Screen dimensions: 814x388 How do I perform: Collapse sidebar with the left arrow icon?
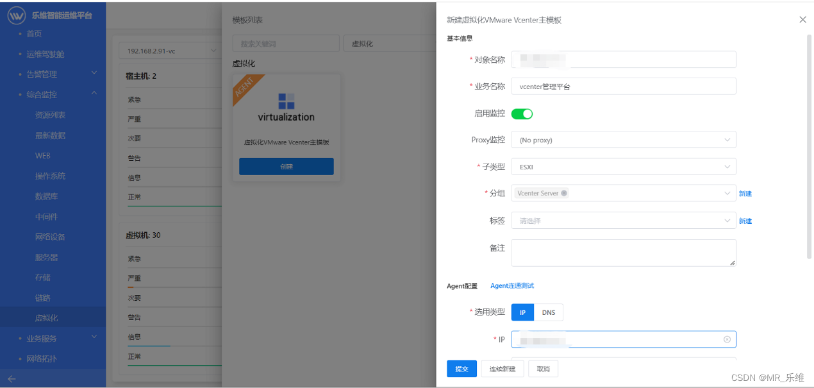[x=12, y=378]
